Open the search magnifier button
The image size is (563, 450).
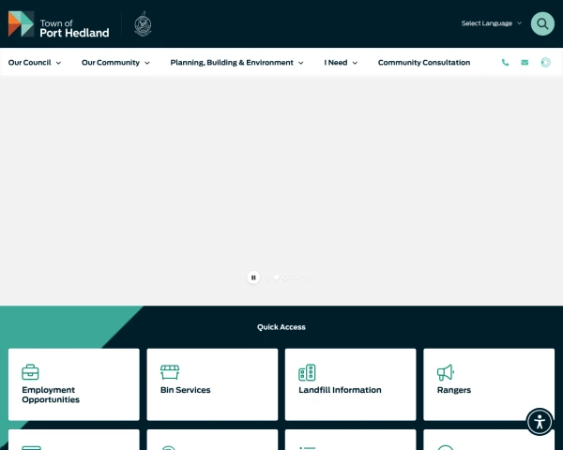[x=542, y=23]
